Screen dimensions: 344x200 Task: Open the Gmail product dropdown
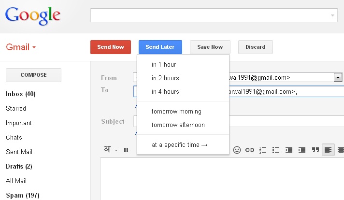[21, 47]
